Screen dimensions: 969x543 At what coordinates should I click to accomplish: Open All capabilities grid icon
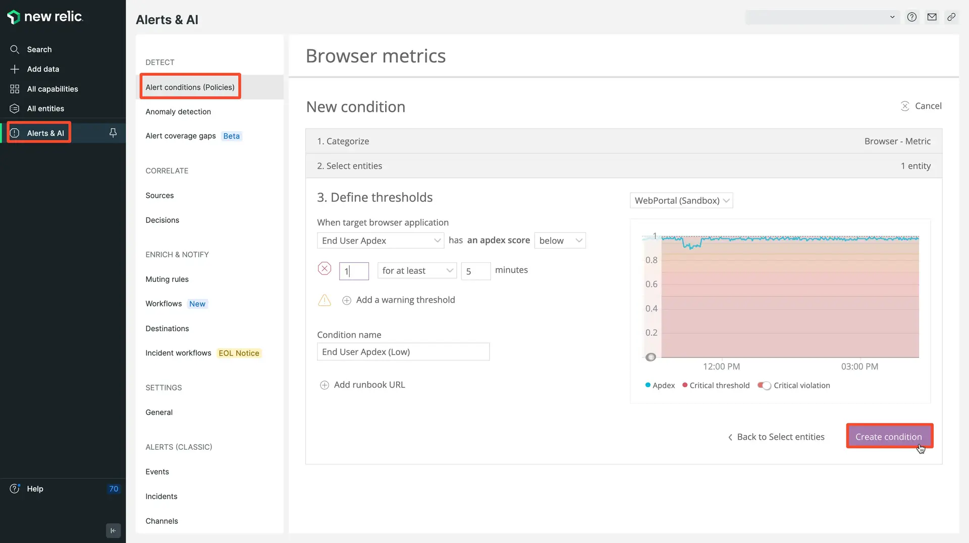(x=15, y=89)
